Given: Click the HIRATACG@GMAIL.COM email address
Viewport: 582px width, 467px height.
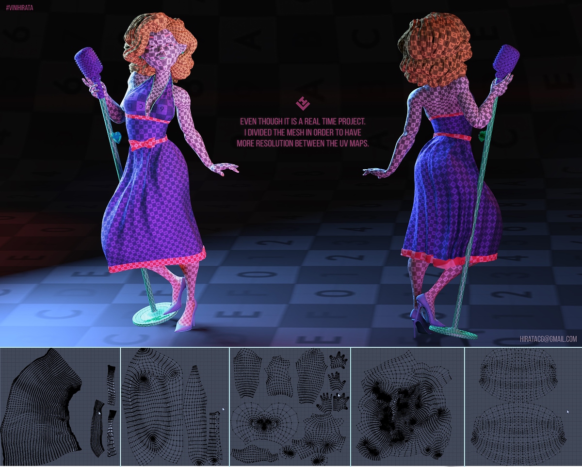Looking at the screenshot, I should [x=548, y=339].
